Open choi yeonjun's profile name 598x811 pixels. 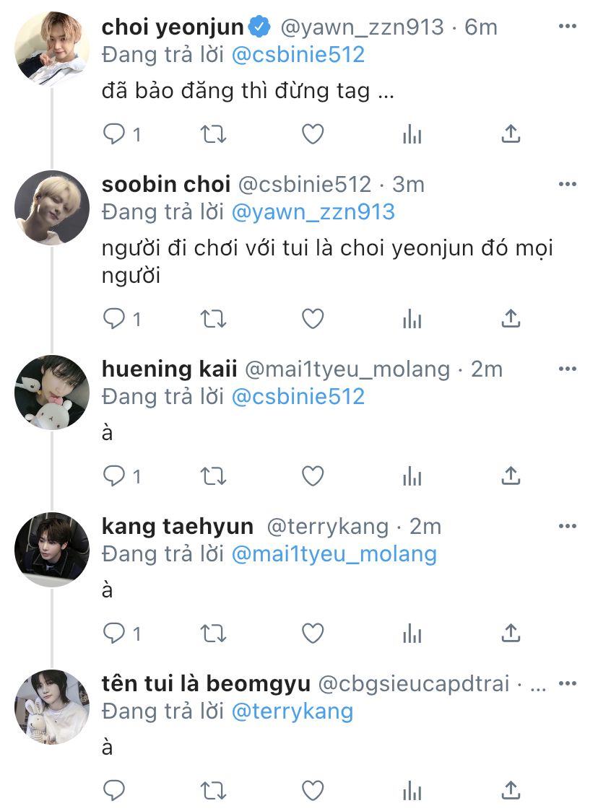tap(173, 27)
